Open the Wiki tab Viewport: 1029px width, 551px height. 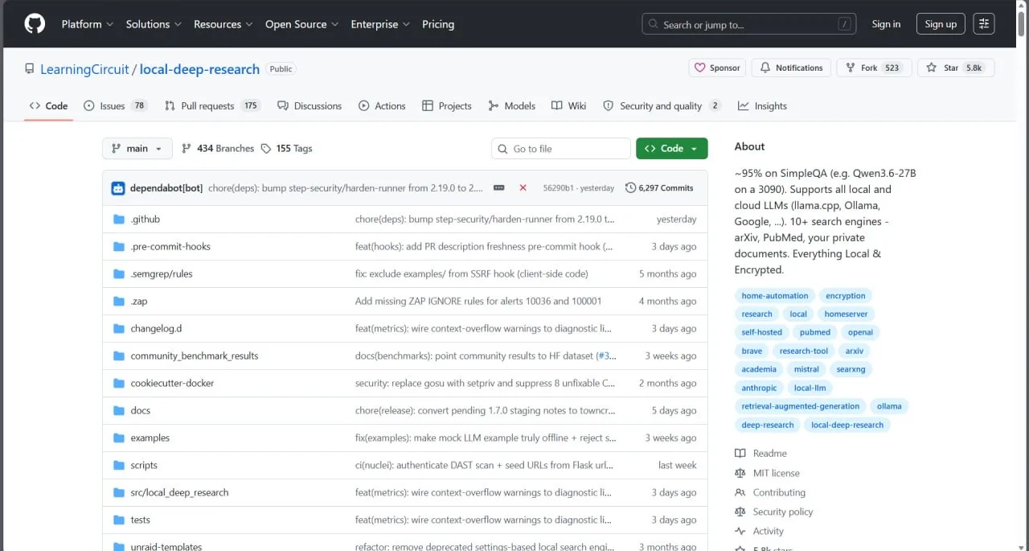pos(569,106)
